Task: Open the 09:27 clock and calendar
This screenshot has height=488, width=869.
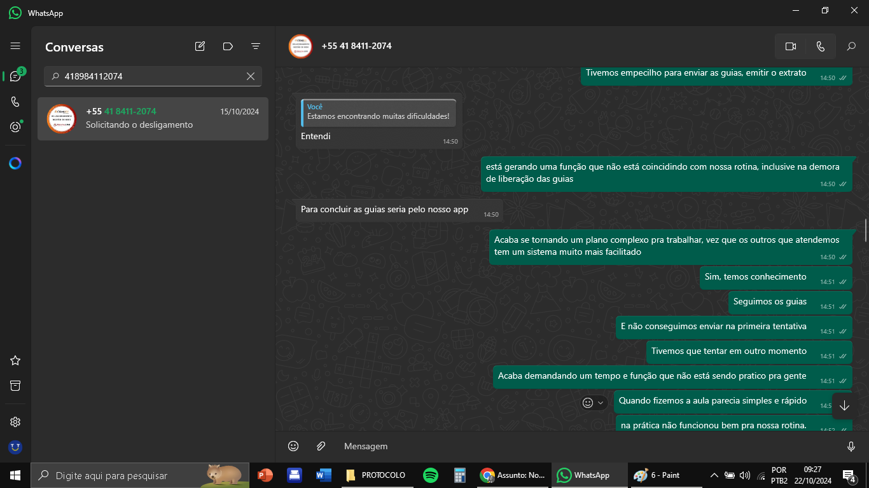Action: (x=812, y=475)
